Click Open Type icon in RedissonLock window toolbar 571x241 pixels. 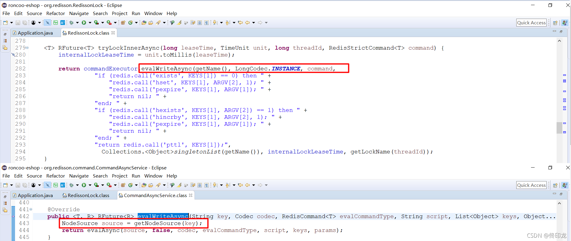click(144, 23)
